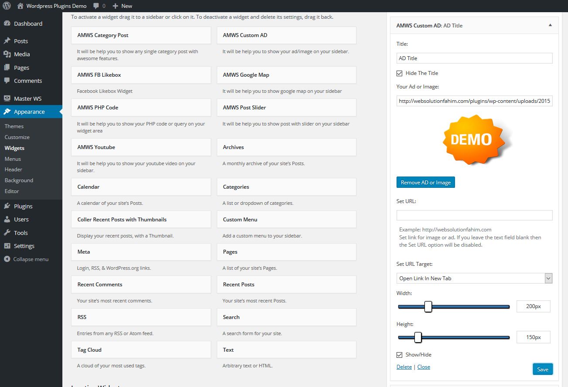
Task: Collapse the AMWS Custom AD widget panel arrow
Action: point(550,25)
